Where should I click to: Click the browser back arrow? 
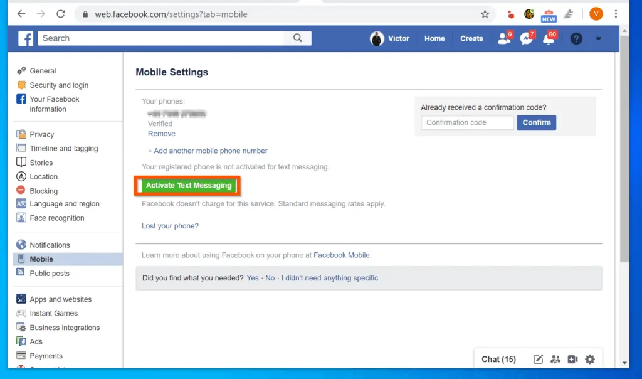click(x=21, y=14)
